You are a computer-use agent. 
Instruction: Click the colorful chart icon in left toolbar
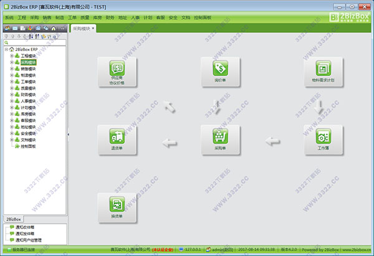point(31,29)
